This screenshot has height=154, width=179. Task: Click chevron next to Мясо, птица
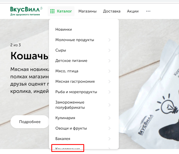(109, 71)
